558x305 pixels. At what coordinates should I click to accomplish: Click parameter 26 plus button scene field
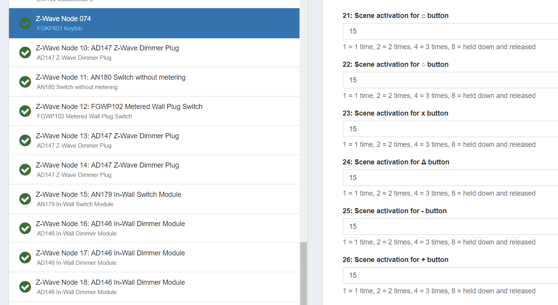[449, 275]
